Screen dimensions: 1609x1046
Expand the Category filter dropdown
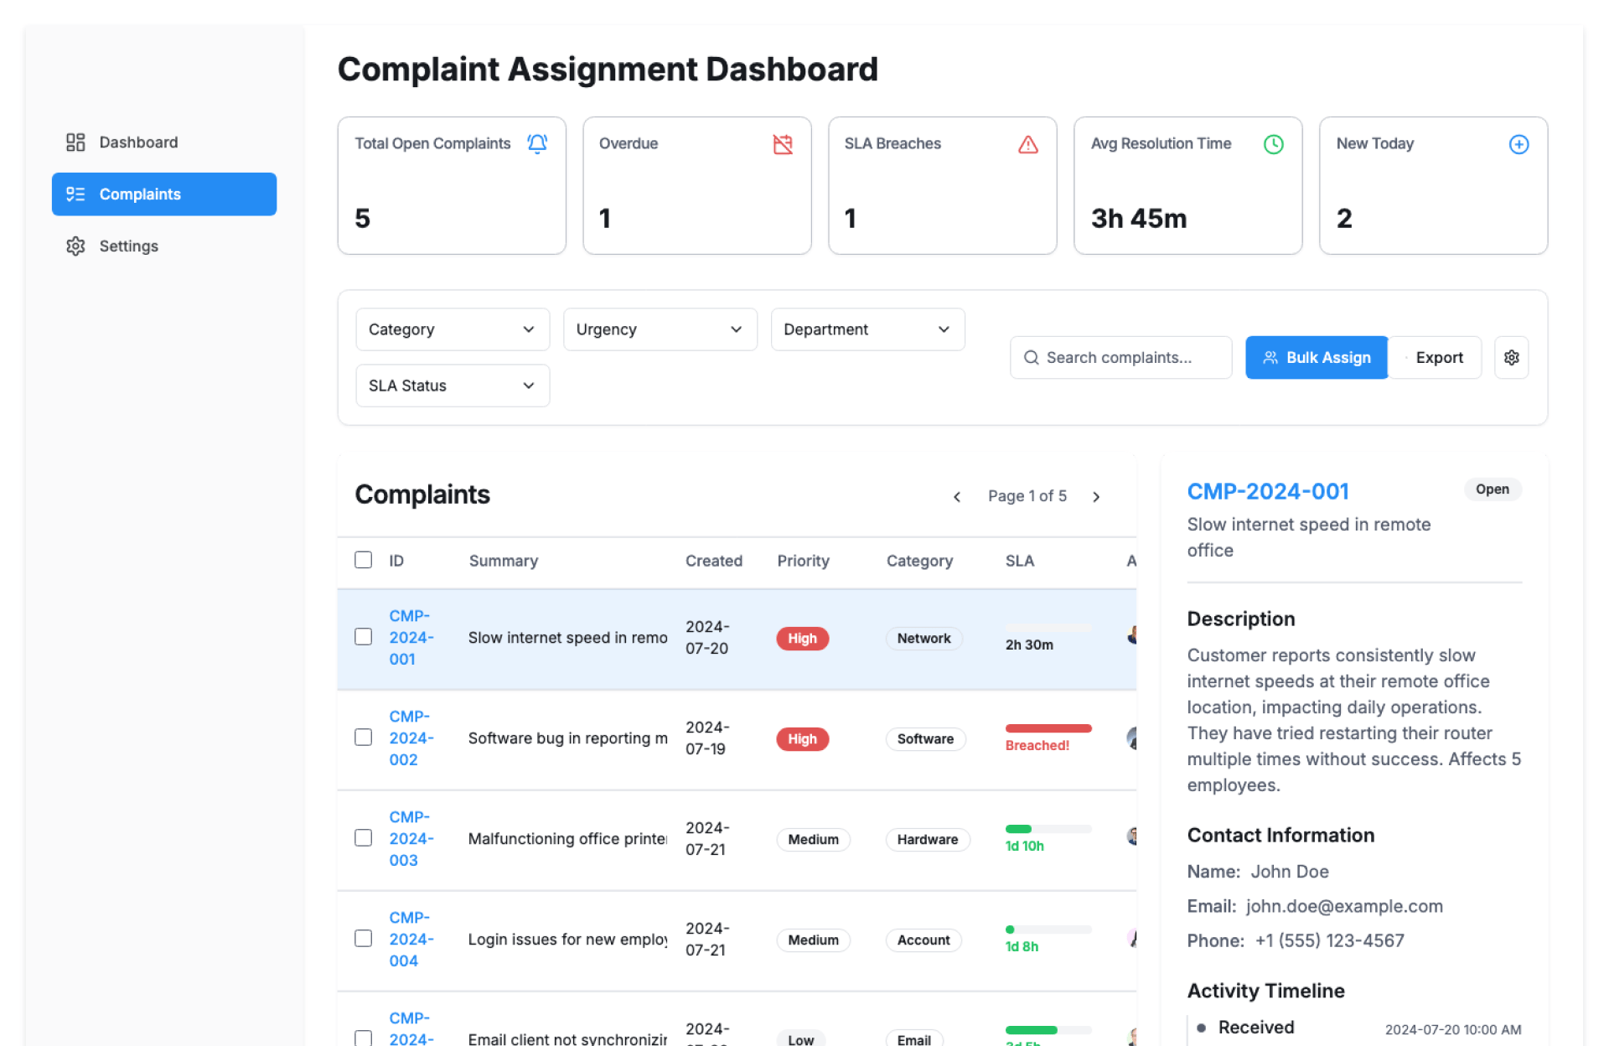452,329
